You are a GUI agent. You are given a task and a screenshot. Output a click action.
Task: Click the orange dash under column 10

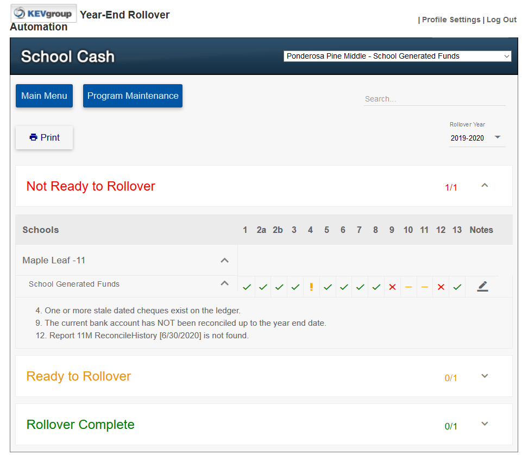[408, 287]
